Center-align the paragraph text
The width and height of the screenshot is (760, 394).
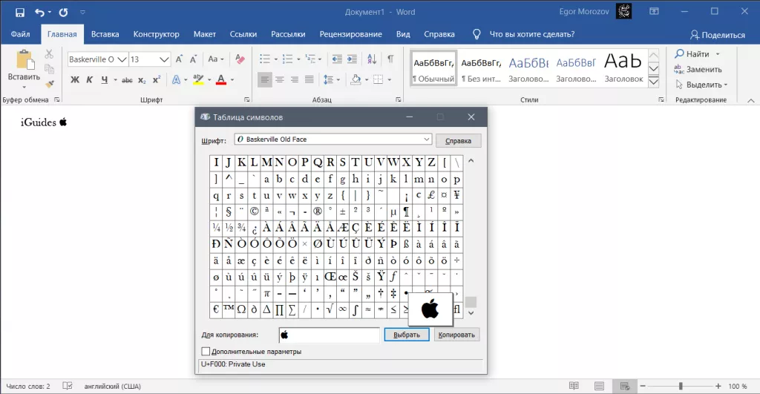click(x=281, y=79)
